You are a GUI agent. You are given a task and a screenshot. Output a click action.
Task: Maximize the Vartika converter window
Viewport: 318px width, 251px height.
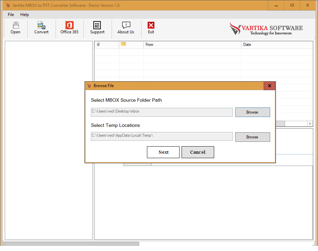tap(292, 5)
